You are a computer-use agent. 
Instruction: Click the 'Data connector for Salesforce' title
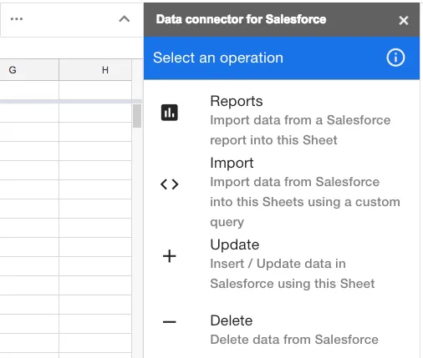(241, 19)
